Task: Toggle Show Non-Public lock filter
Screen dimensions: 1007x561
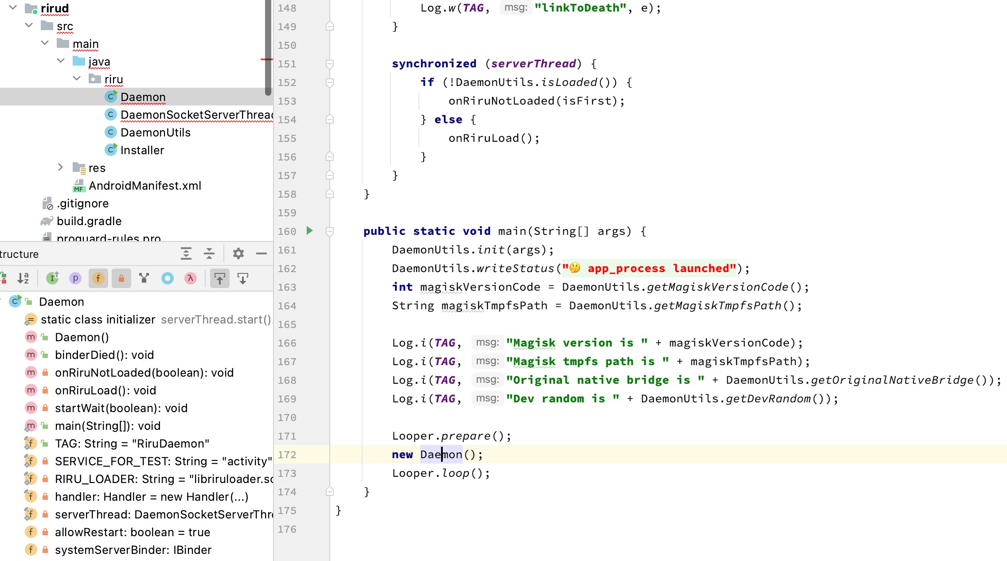Action: (121, 278)
